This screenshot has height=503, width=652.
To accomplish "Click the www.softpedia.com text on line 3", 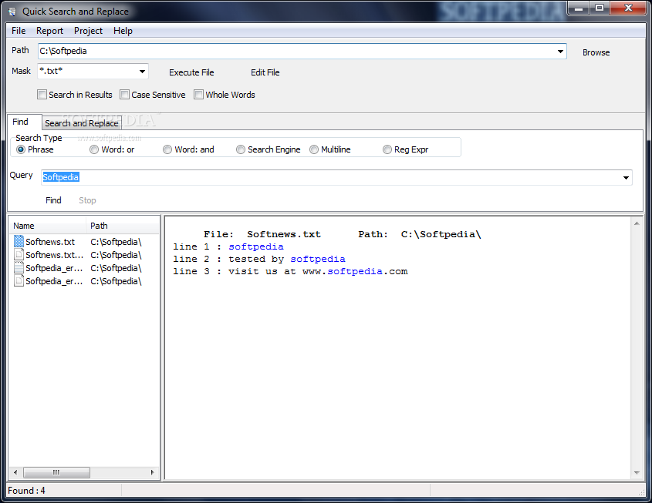I will point(355,271).
